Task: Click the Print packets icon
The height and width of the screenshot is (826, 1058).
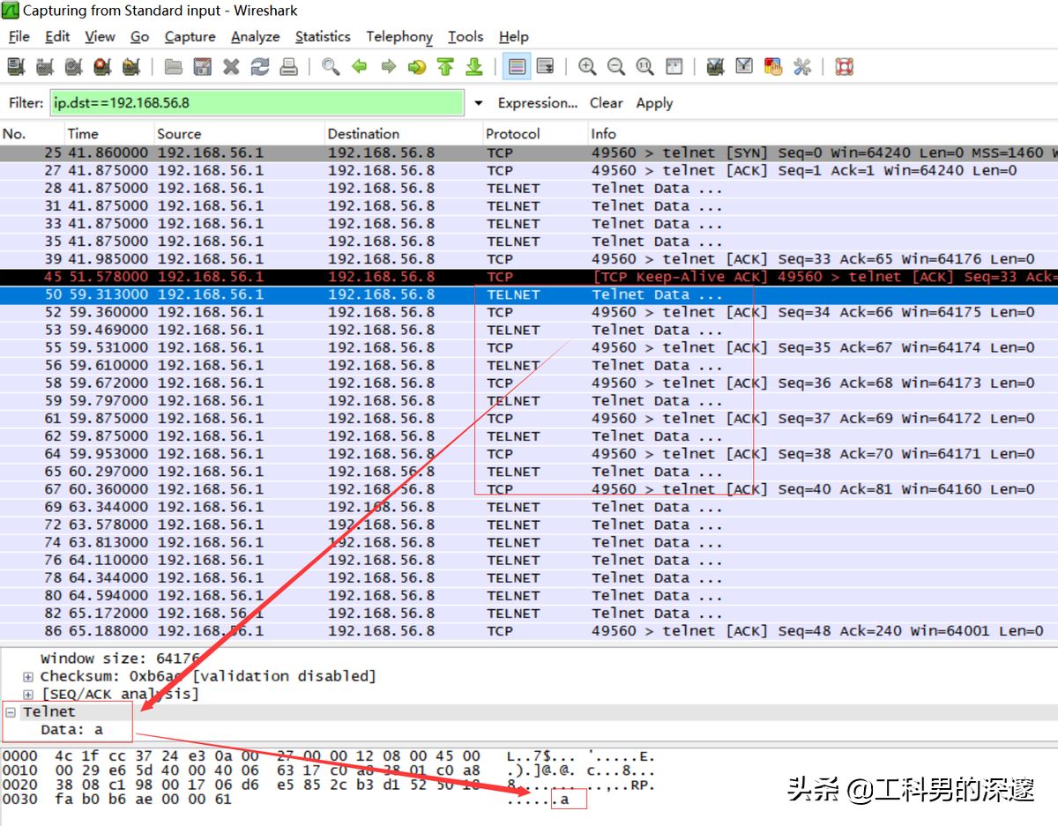Action: [288, 67]
